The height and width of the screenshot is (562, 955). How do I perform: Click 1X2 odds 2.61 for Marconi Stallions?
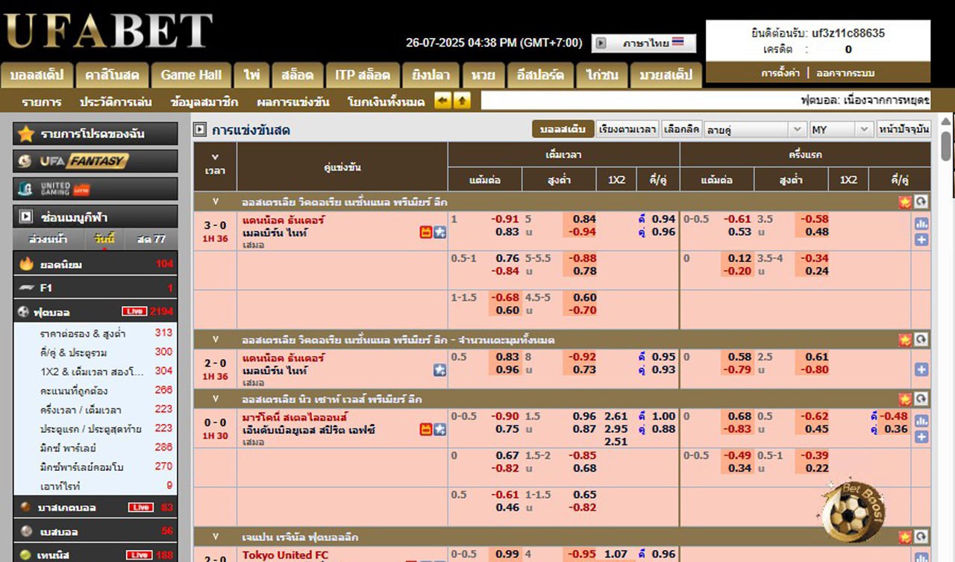point(616,416)
